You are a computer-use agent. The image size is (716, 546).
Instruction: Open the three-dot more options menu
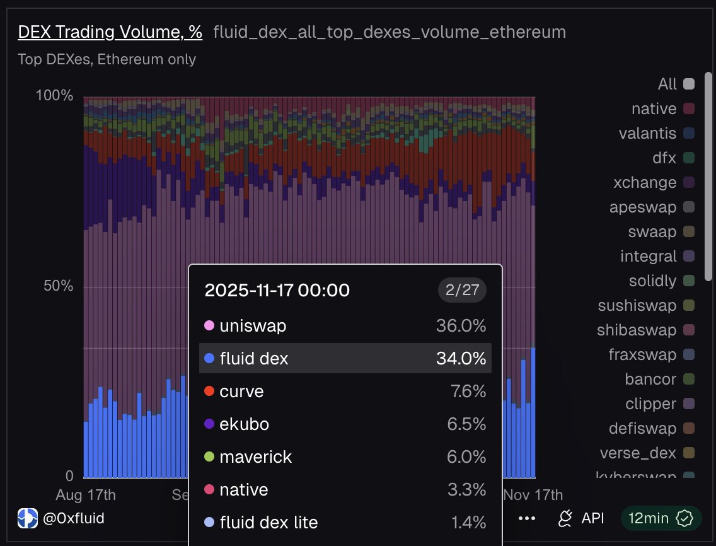pos(526,518)
